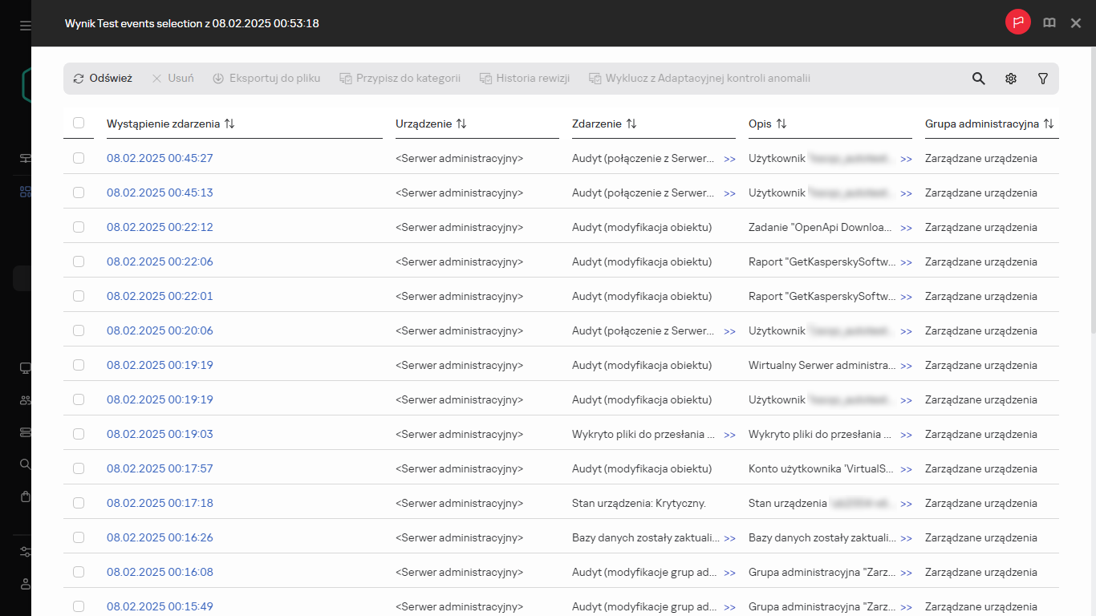Image resolution: width=1096 pixels, height=616 pixels.
Task: Check the row for 08.02.2025 00:45:27
Action: click(79, 158)
